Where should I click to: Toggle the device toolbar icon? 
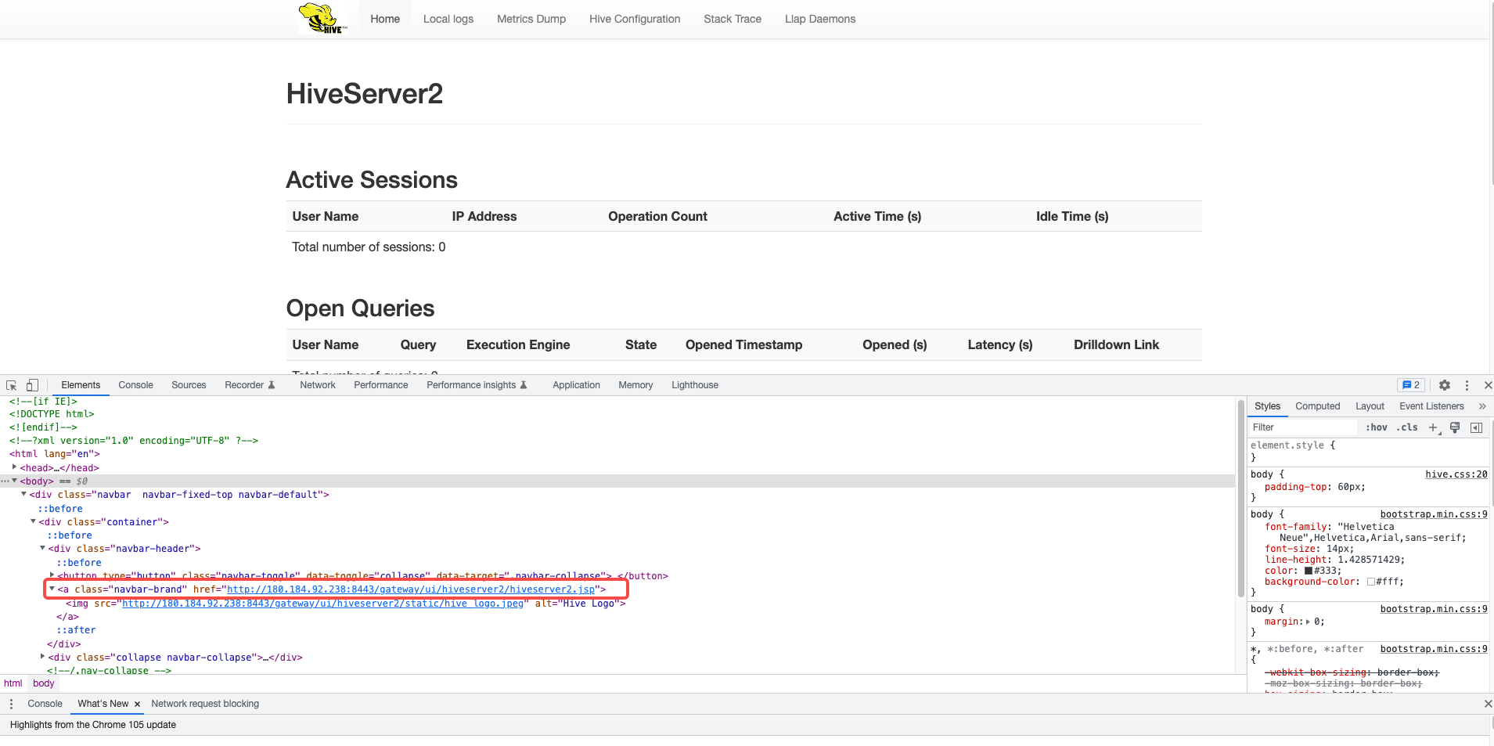click(x=32, y=385)
